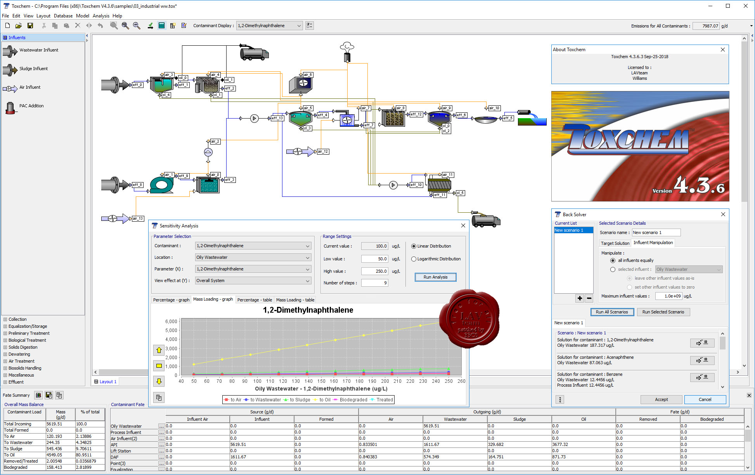Click apply-solution icon for Acenaphthene
755x475 pixels.
(x=702, y=360)
